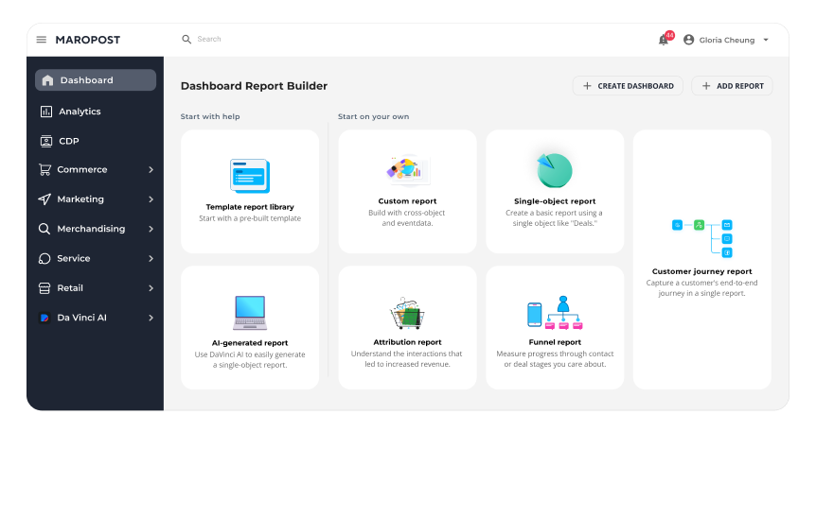The width and height of the screenshot is (816, 518).
Task: Select Dashboard in the sidebar
Action: click(x=96, y=80)
